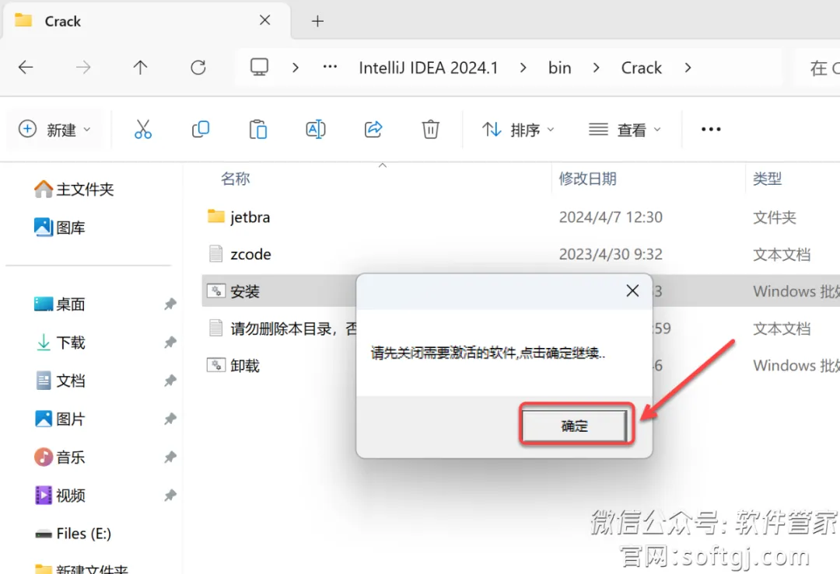Close the Crack tab
Image resolution: width=840 pixels, height=574 pixels.
click(x=264, y=20)
